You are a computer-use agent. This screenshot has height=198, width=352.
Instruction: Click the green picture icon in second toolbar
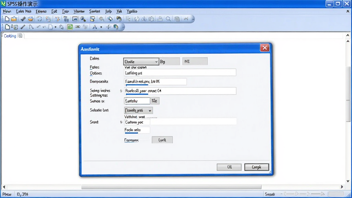pyautogui.click(x=70, y=27)
